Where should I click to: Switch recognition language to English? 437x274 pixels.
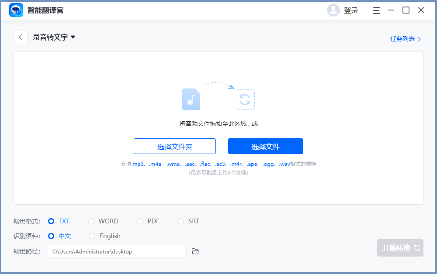92,236
